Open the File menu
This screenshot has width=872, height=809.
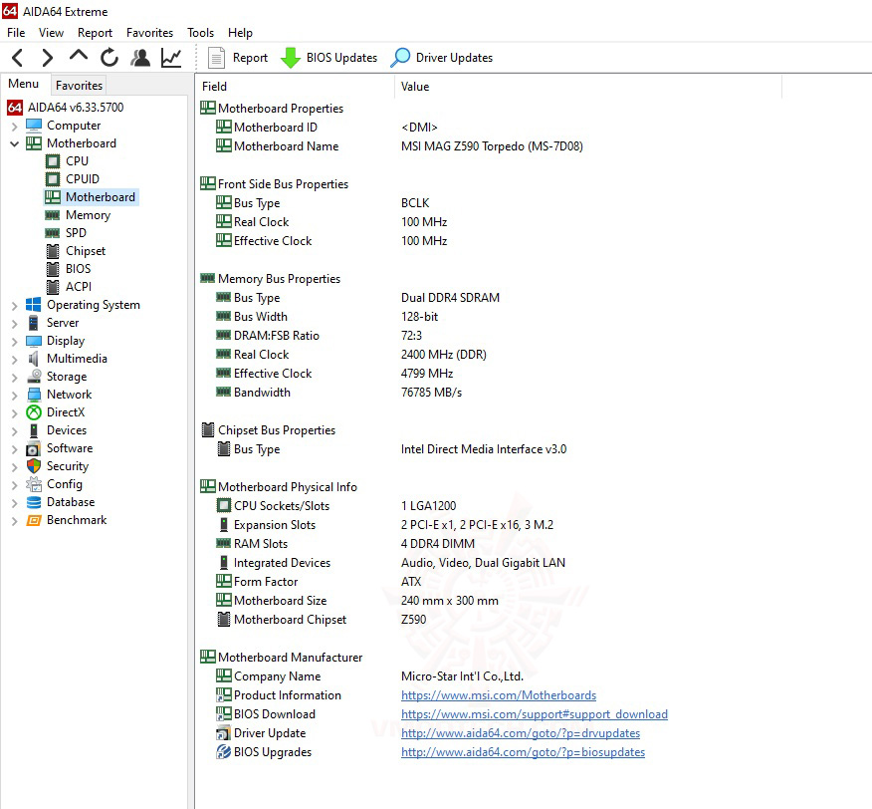[x=16, y=33]
